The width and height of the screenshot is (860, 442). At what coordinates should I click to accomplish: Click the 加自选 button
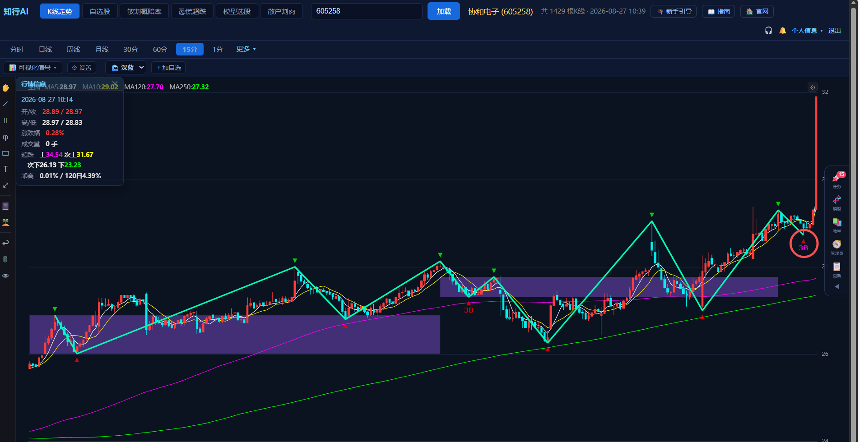tap(168, 68)
